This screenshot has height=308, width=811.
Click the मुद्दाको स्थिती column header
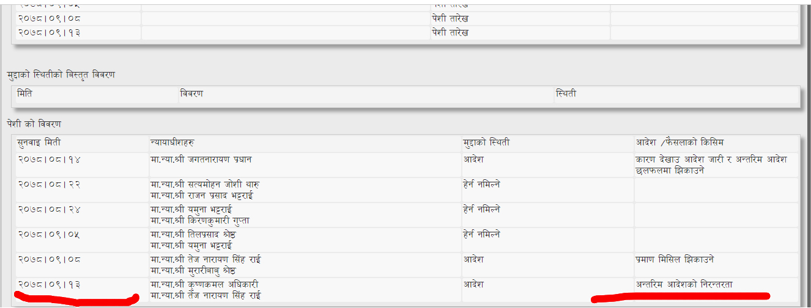[x=487, y=143]
